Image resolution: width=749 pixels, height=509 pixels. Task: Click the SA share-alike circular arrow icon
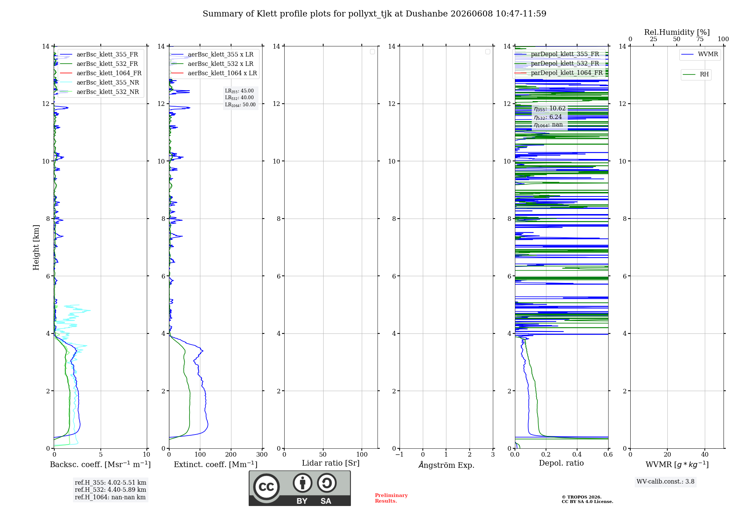(327, 483)
